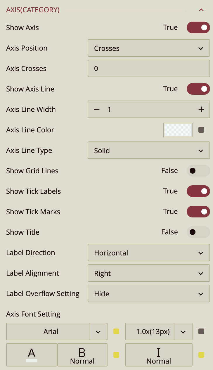Click yellow square next to font family
The height and width of the screenshot is (370, 213).
[x=116, y=331]
